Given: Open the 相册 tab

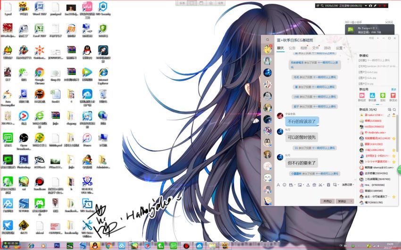Looking at the screenshot, I should click(303, 48).
